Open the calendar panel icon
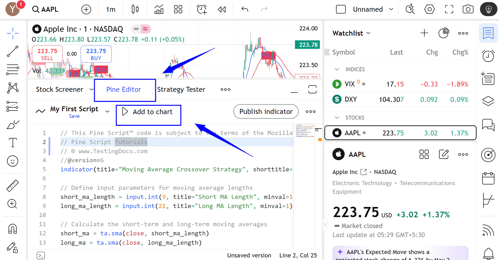Viewport: 499px width, 260px height. pyautogui.click(x=488, y=178)
